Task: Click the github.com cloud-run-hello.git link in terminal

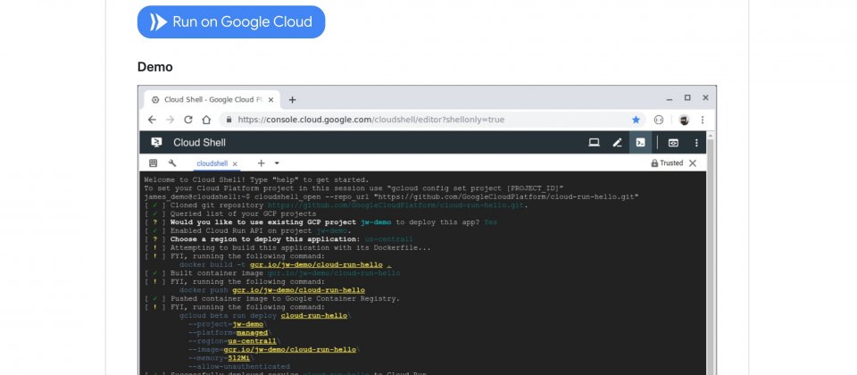Action: point(395,205)
